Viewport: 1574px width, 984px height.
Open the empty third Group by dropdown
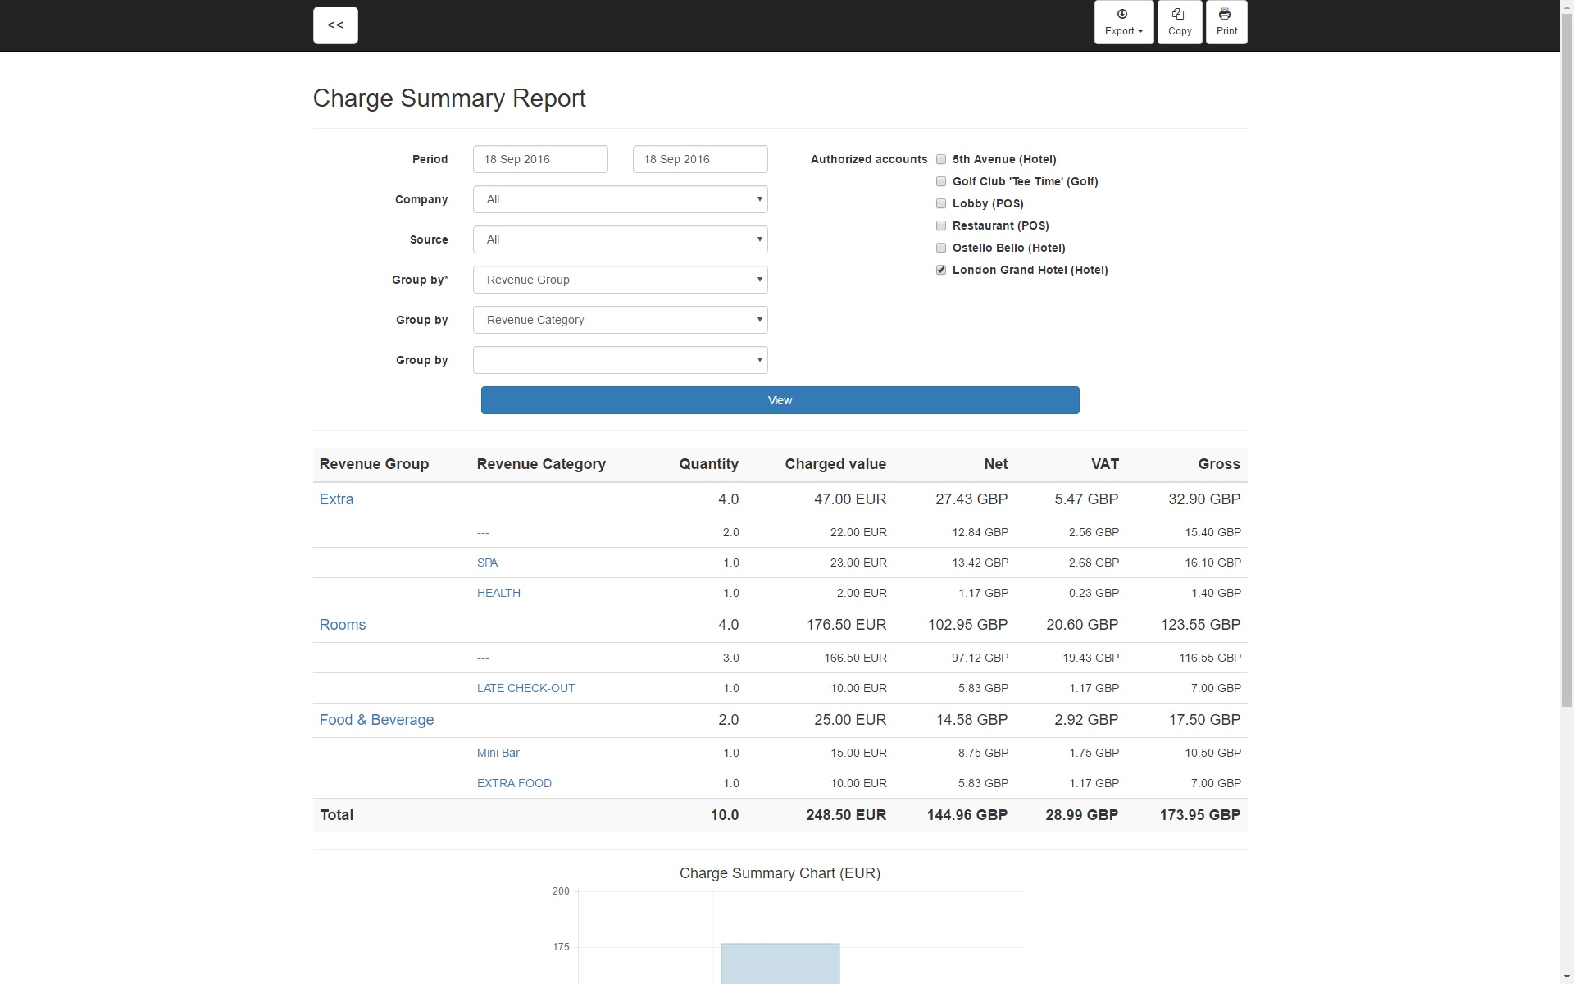pos(620,360)
